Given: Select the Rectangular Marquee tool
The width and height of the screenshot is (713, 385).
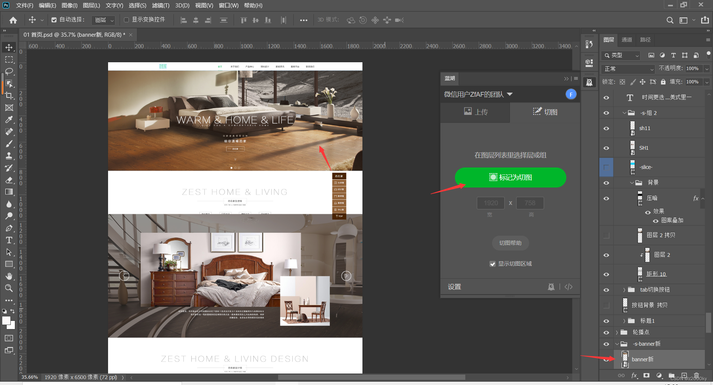Looking at the screenshot, I should point(9,59).
